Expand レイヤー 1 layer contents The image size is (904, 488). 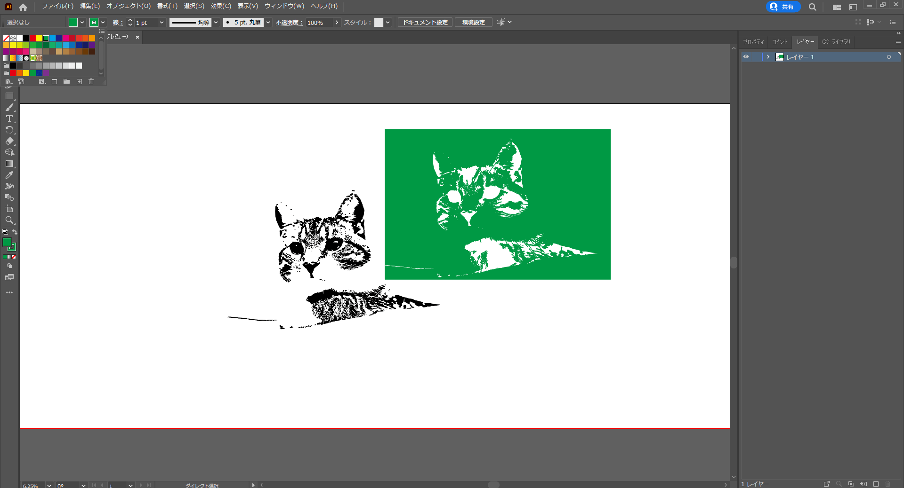pyautogui.click(x=768, y=57)
